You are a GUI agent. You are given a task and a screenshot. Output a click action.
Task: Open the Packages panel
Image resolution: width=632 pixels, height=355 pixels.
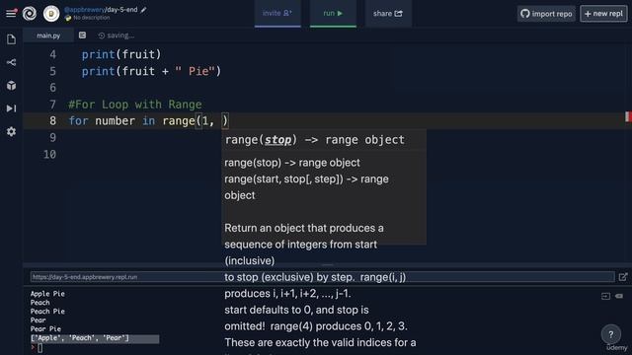tap(11, 86)
